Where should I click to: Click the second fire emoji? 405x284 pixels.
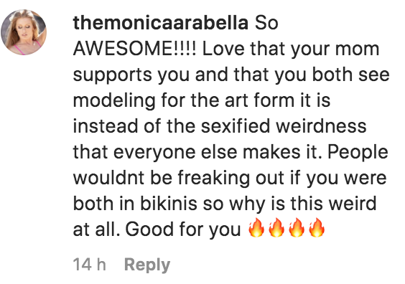pyautogui.click(x=276, y=227)
